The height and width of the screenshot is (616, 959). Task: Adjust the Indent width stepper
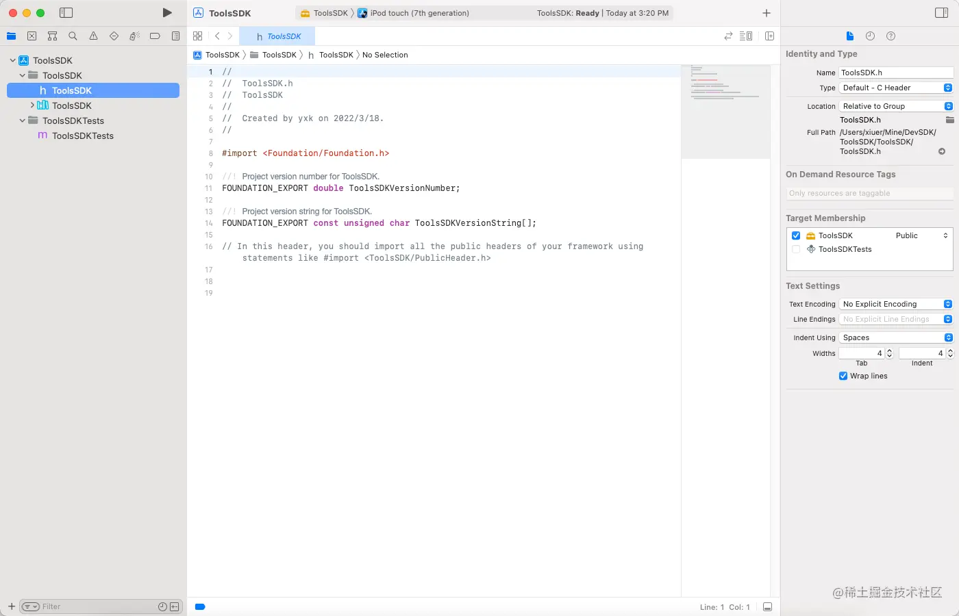tap(950, 353)
